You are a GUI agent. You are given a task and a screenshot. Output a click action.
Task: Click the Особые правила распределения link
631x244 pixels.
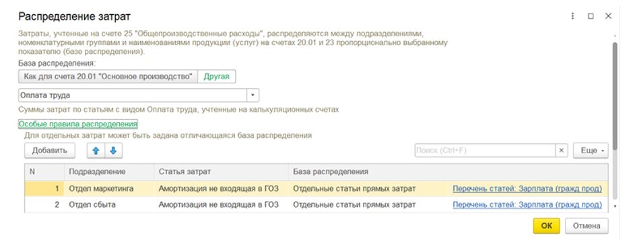click(78, 124)
